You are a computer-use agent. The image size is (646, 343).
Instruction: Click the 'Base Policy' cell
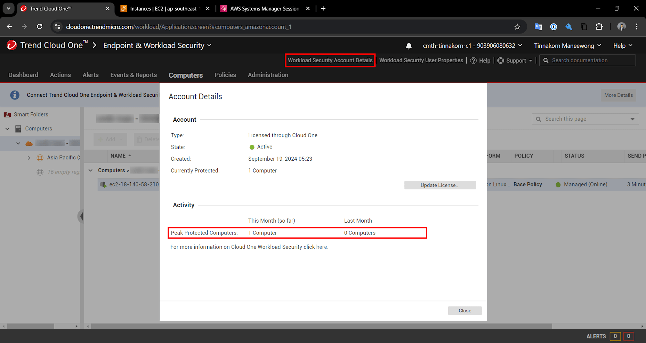(x=527, y=185)
